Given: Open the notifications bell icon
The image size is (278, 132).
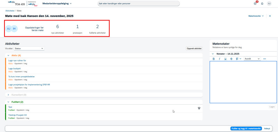Looking at the screenshot, I should point(262,3).
